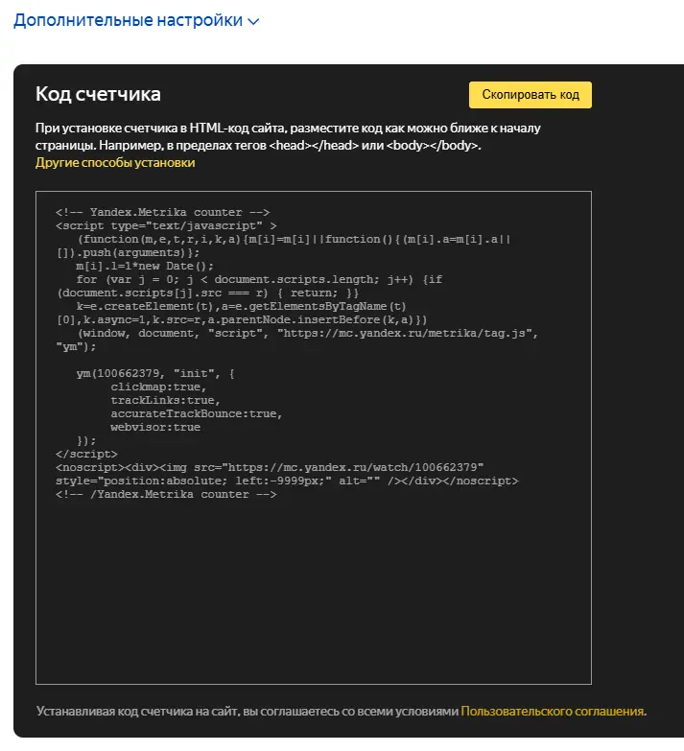Open Пользовательского соглашения link
The width and height of the screenshot is (684, 751).
554,712
